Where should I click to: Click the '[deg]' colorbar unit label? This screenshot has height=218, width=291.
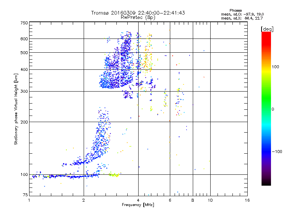point(267,29)
